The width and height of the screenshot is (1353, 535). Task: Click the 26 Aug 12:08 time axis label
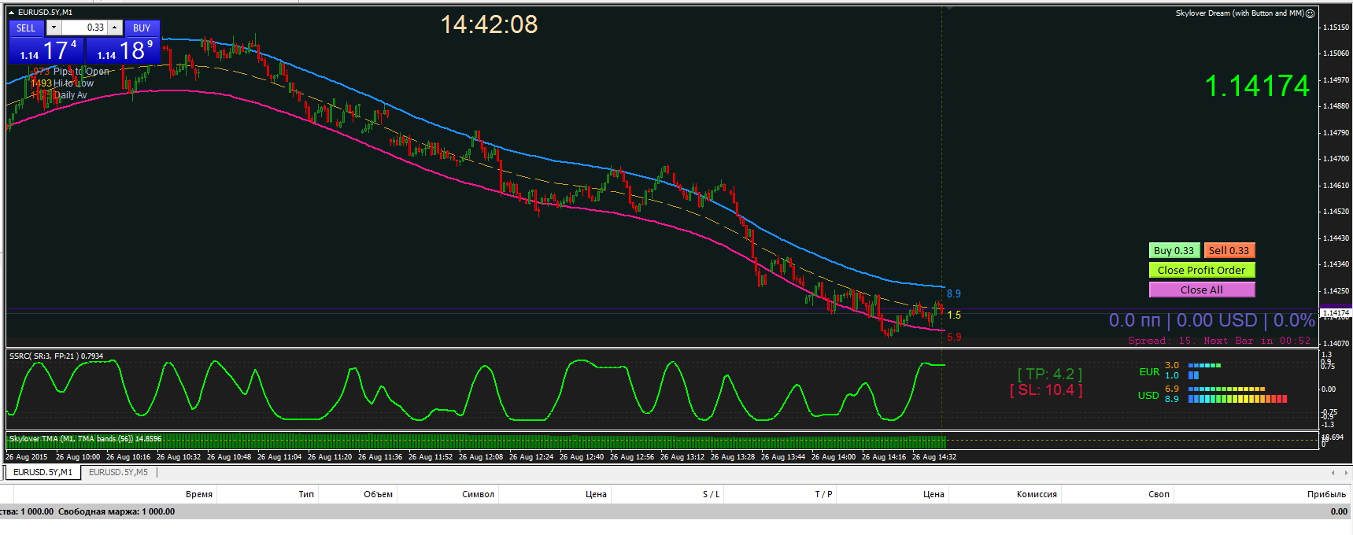(481, 457)
